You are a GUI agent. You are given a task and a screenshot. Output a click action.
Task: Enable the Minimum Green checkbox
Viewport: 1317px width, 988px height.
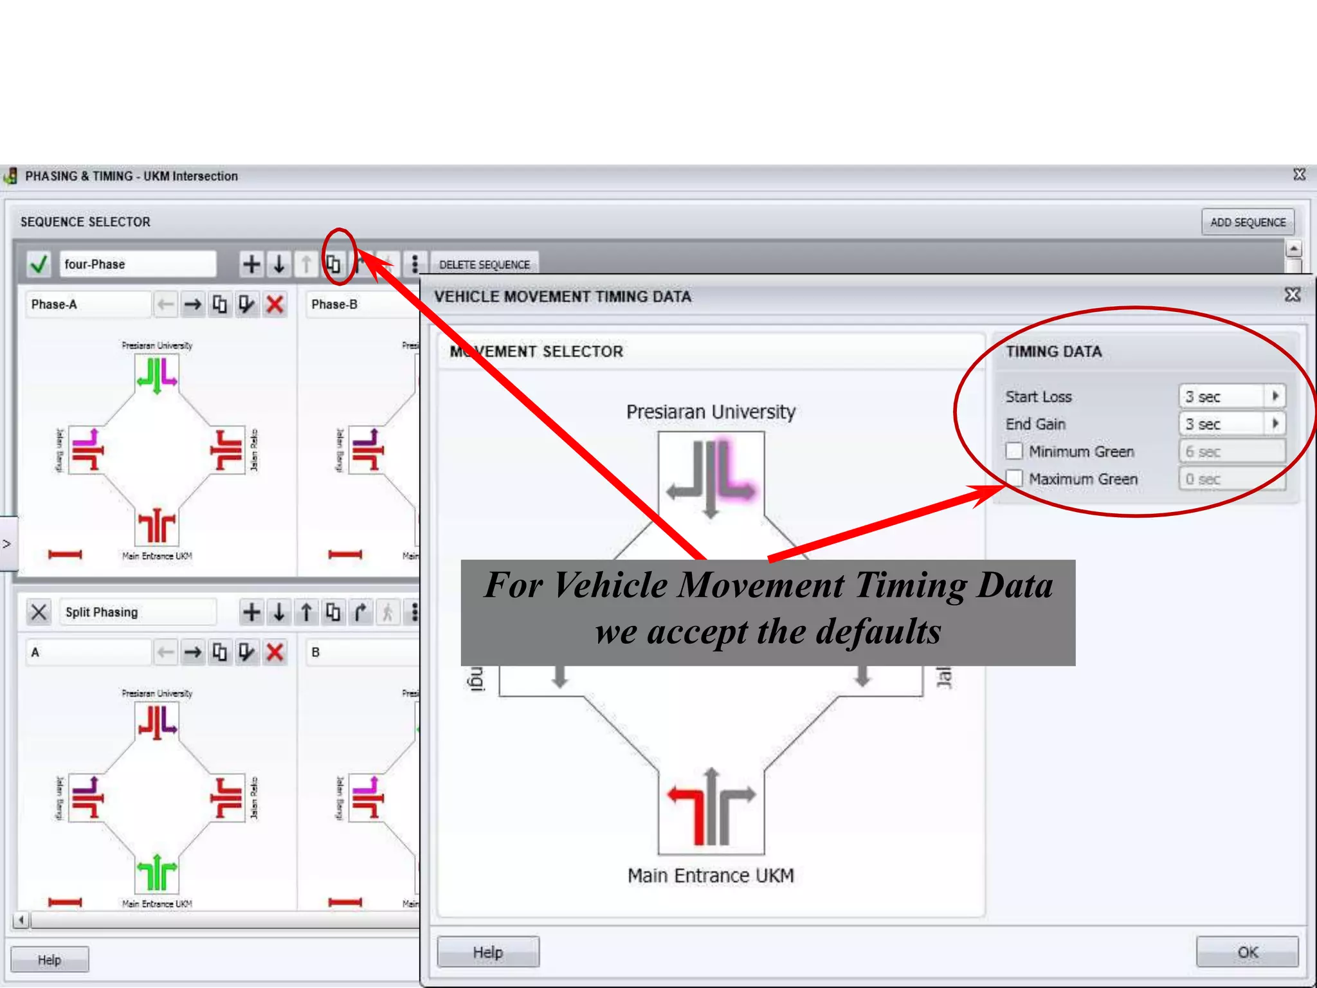(x=1014, y=451)
